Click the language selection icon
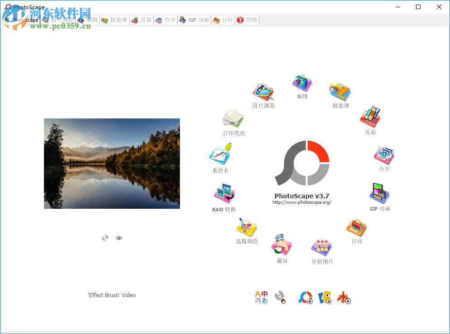 point(261,297)
